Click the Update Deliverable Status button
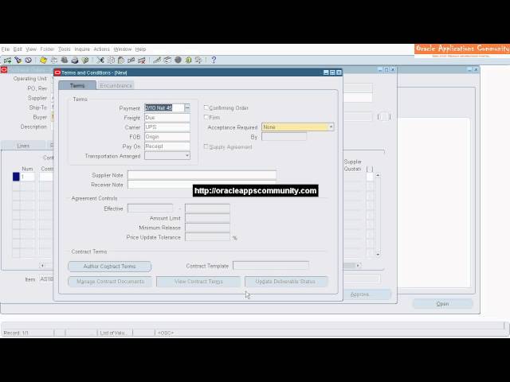Screen dimensions: 510x382 click(x=286, y=282)
